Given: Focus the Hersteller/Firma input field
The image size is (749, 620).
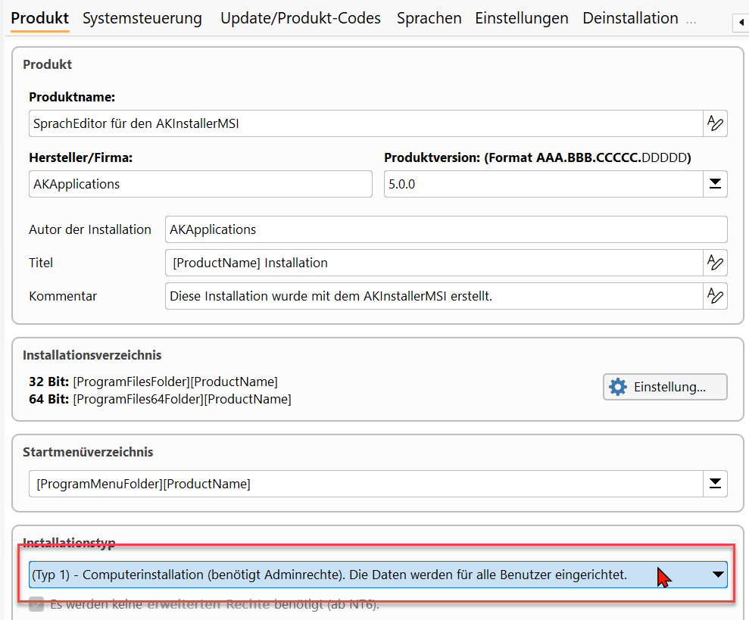Looking at the screenshot, I should click(200, 184).
